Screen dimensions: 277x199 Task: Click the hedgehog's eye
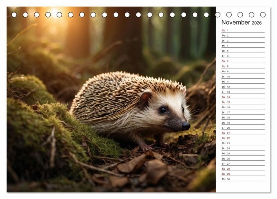pyautogui.click(x=162, y=110)
